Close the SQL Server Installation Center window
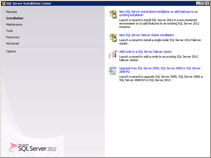 coord(207,4)
